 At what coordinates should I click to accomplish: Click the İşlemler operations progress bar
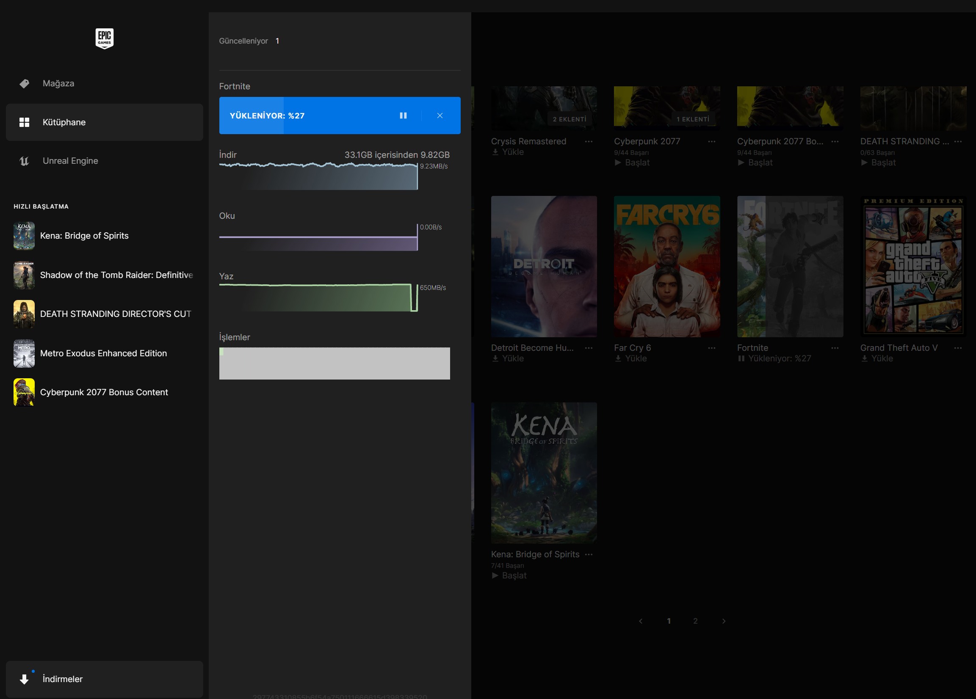point(335,363)
